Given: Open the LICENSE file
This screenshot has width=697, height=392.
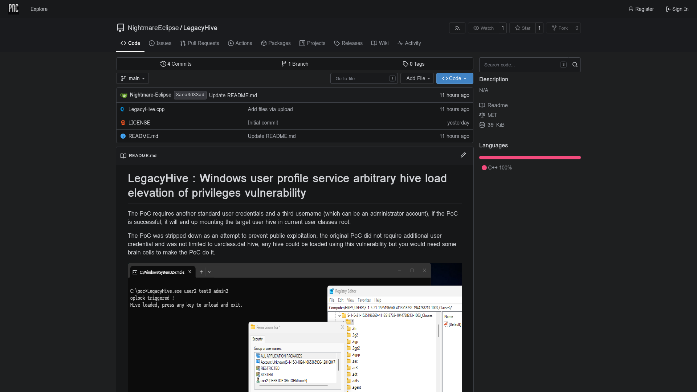Looking at the screenshot, I should (139, 123).
